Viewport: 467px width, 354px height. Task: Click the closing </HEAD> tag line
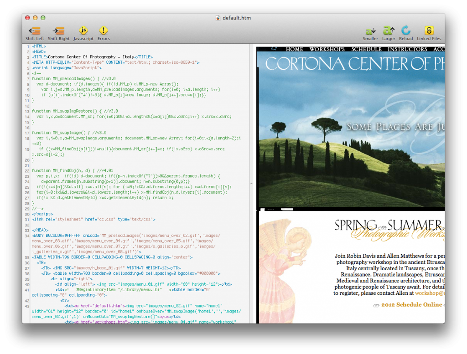click(x=40, y=230)
